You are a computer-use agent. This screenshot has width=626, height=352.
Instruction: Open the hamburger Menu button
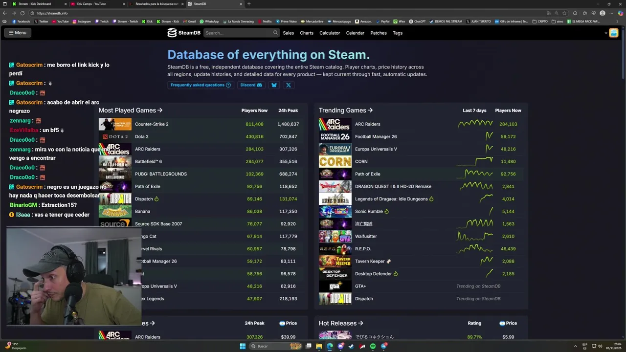[17, 33]
